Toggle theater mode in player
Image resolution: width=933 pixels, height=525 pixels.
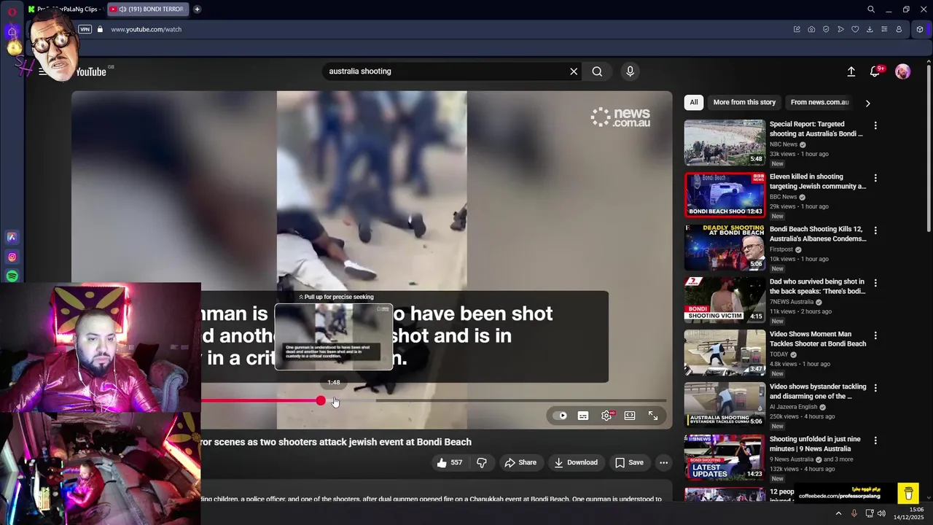click(630, 416)
